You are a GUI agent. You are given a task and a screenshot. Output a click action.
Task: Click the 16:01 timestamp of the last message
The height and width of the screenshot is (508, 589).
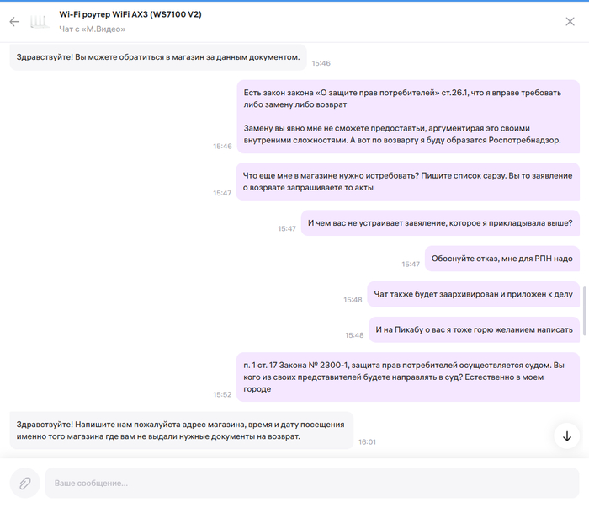tap(367, 441)
